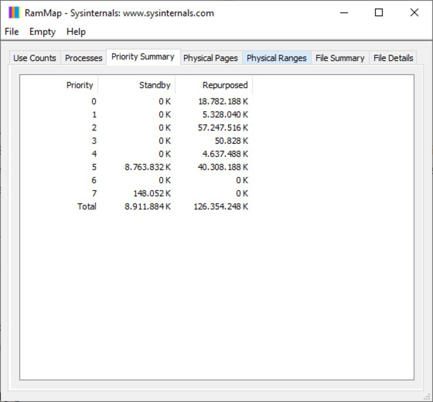Select the priority 1 row label
The width and height of the screenshot is (433, 402).
94,115
